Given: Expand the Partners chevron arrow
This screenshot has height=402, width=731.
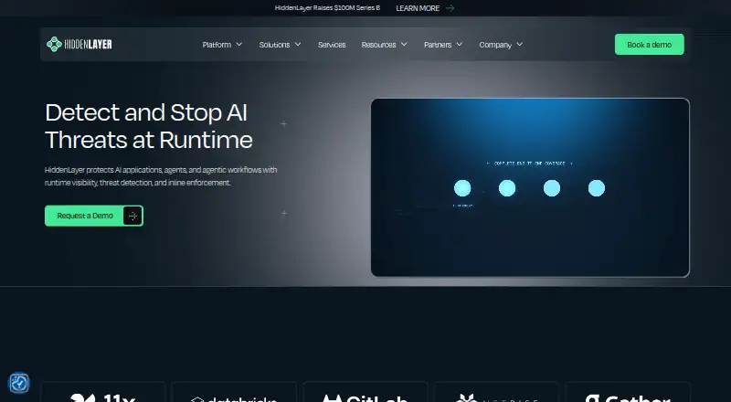Looking at the screenshot, I should click(x=460, y=44).
